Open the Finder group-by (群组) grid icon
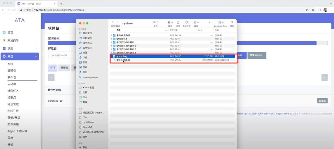 coord(170,22)
